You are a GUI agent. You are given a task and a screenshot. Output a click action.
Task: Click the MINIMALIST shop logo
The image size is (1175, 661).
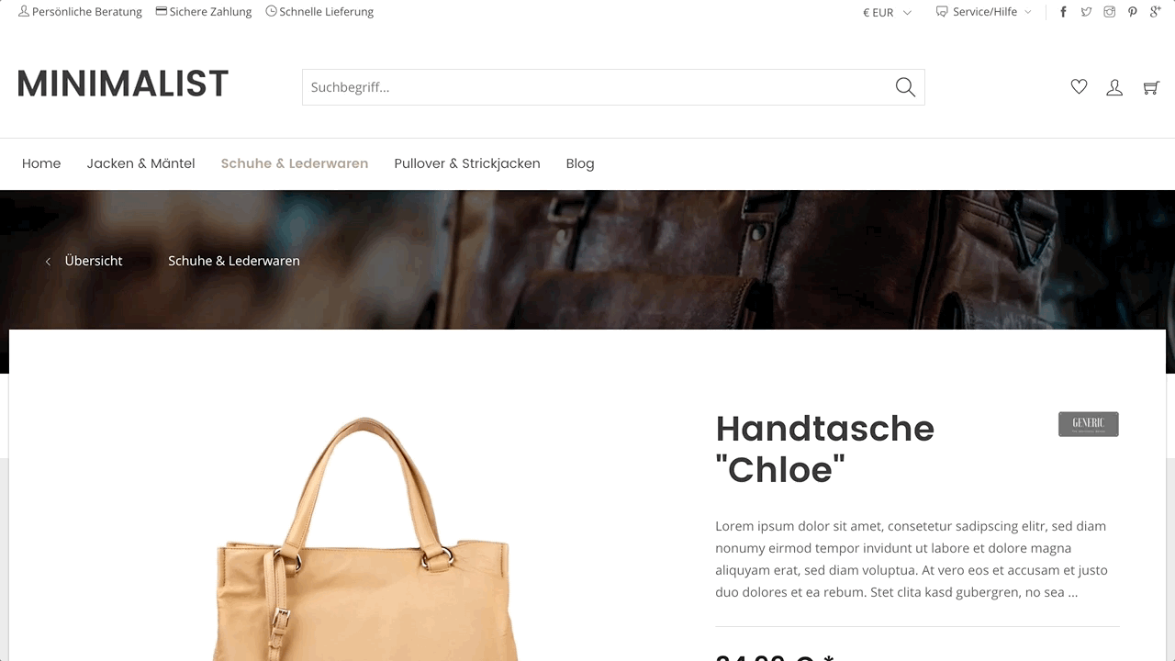(x=123, y=84)
